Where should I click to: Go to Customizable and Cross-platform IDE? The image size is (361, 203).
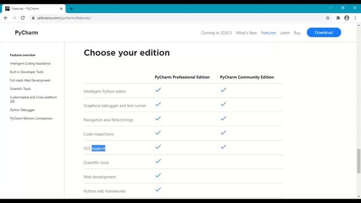coord(33,99)
